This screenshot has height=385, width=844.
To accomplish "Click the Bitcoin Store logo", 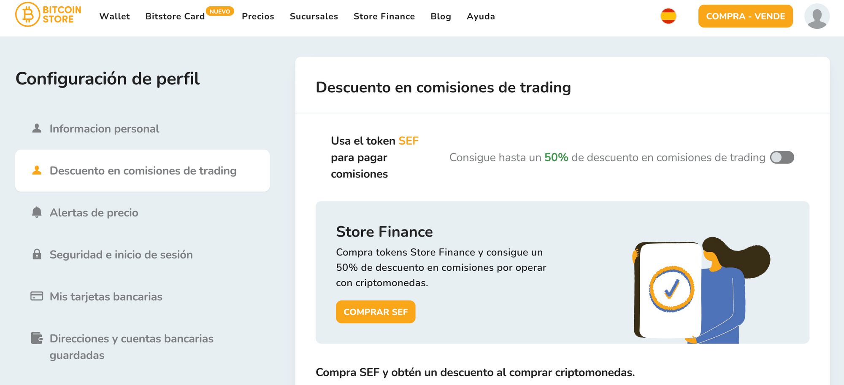I will click(48, 15).
